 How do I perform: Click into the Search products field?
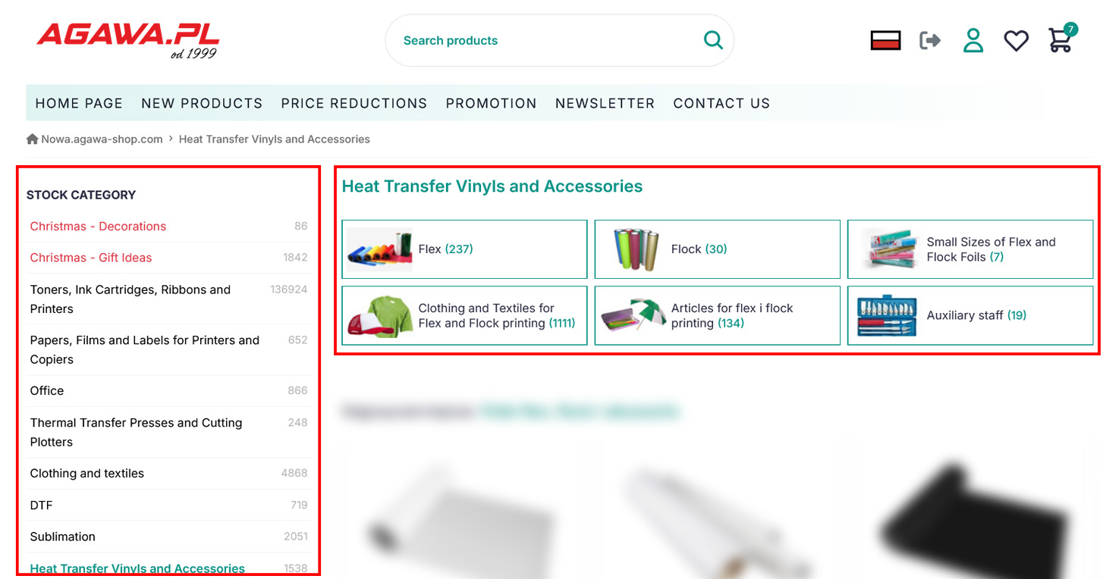(546, 40)
